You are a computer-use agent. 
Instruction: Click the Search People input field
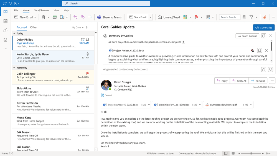point(229,17)
